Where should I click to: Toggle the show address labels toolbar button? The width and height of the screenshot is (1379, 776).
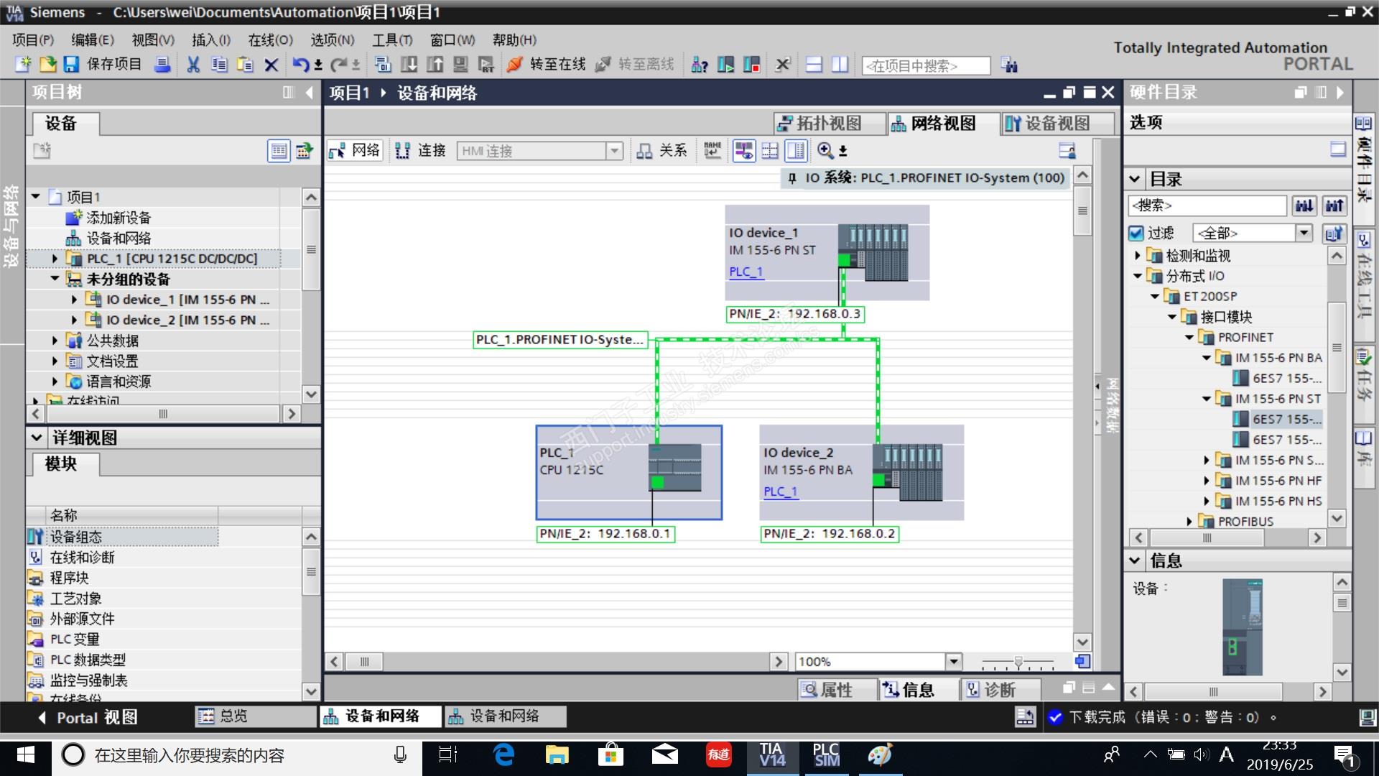[x=743, y=151]
